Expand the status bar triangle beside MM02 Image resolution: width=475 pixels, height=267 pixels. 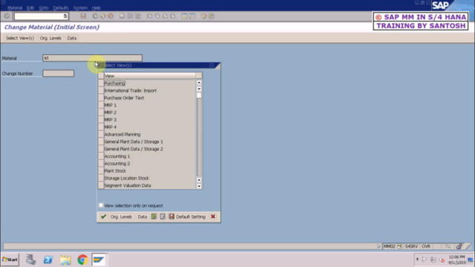click(x=379, y=246)
